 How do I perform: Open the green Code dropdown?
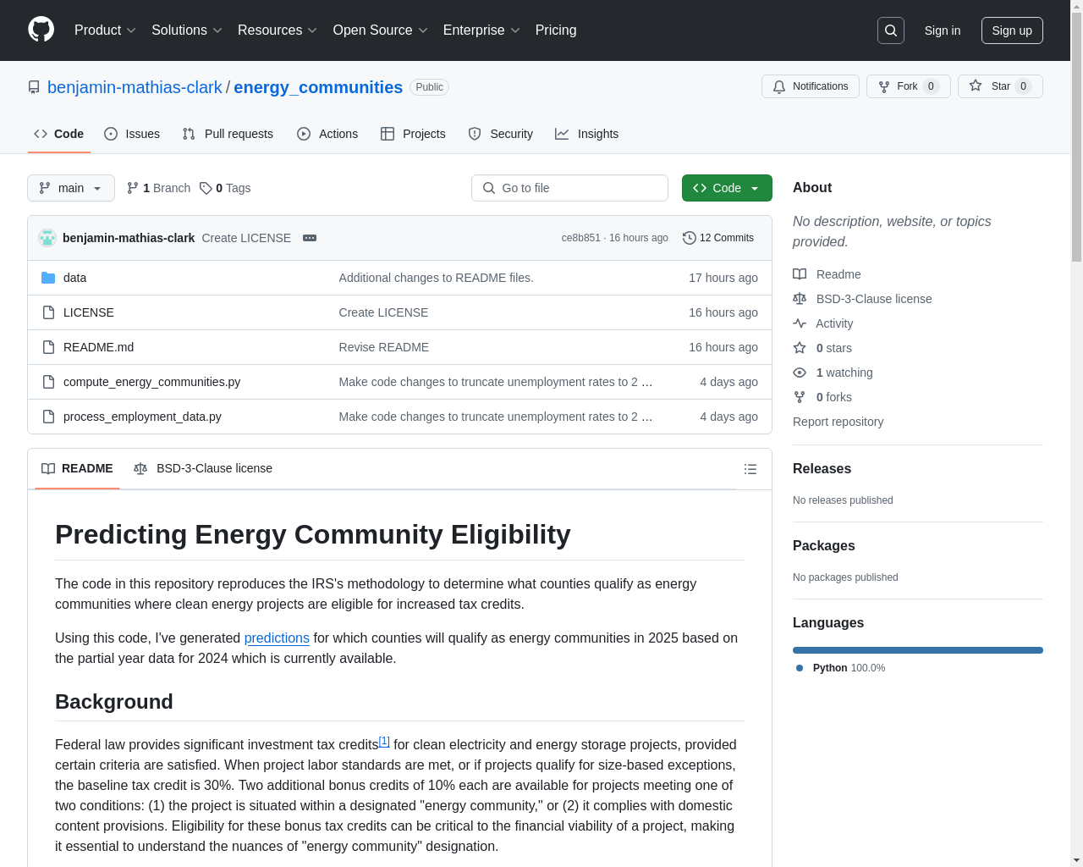click(727, 188)
